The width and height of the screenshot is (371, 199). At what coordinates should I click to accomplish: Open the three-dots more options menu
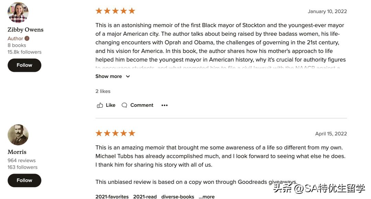165,105
